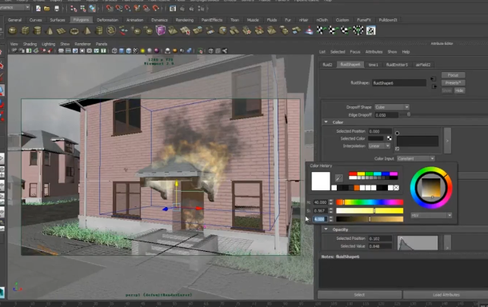Image resolution: width=488 pixels, height=307 pixels.
Task: Click the open scene folder icon
Action: point(47,9)
